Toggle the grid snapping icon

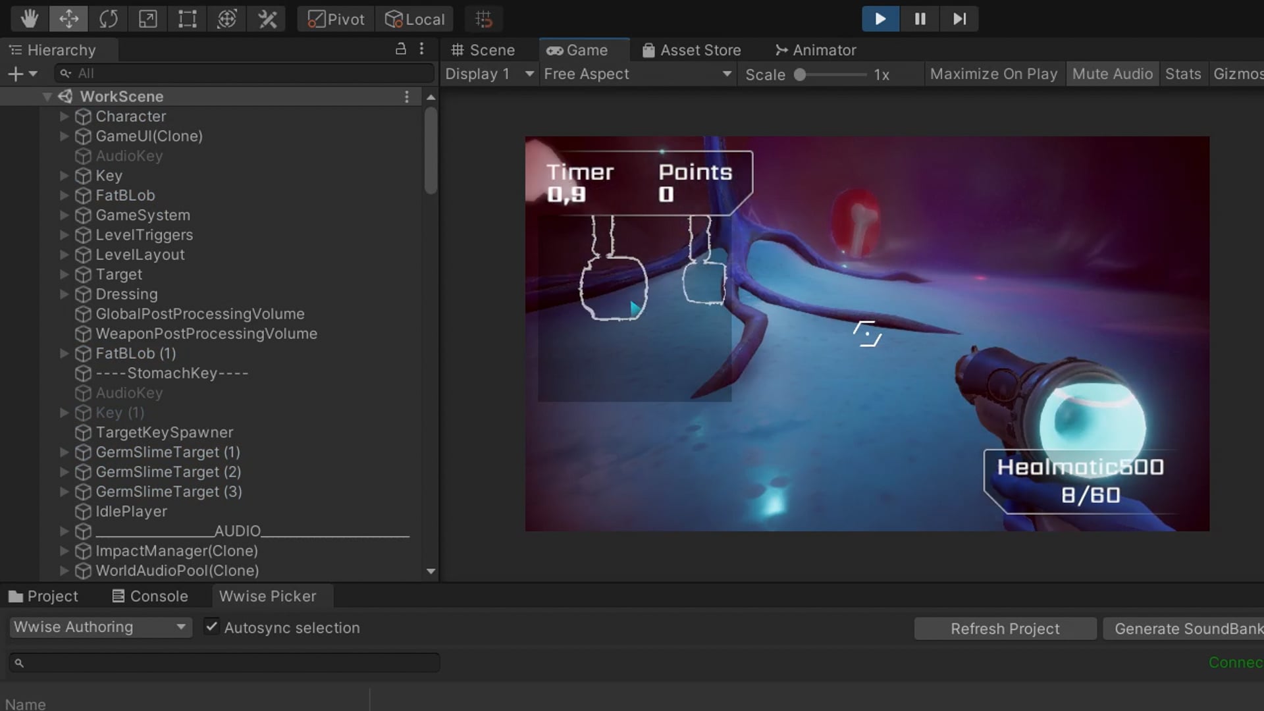coord(484,19)
